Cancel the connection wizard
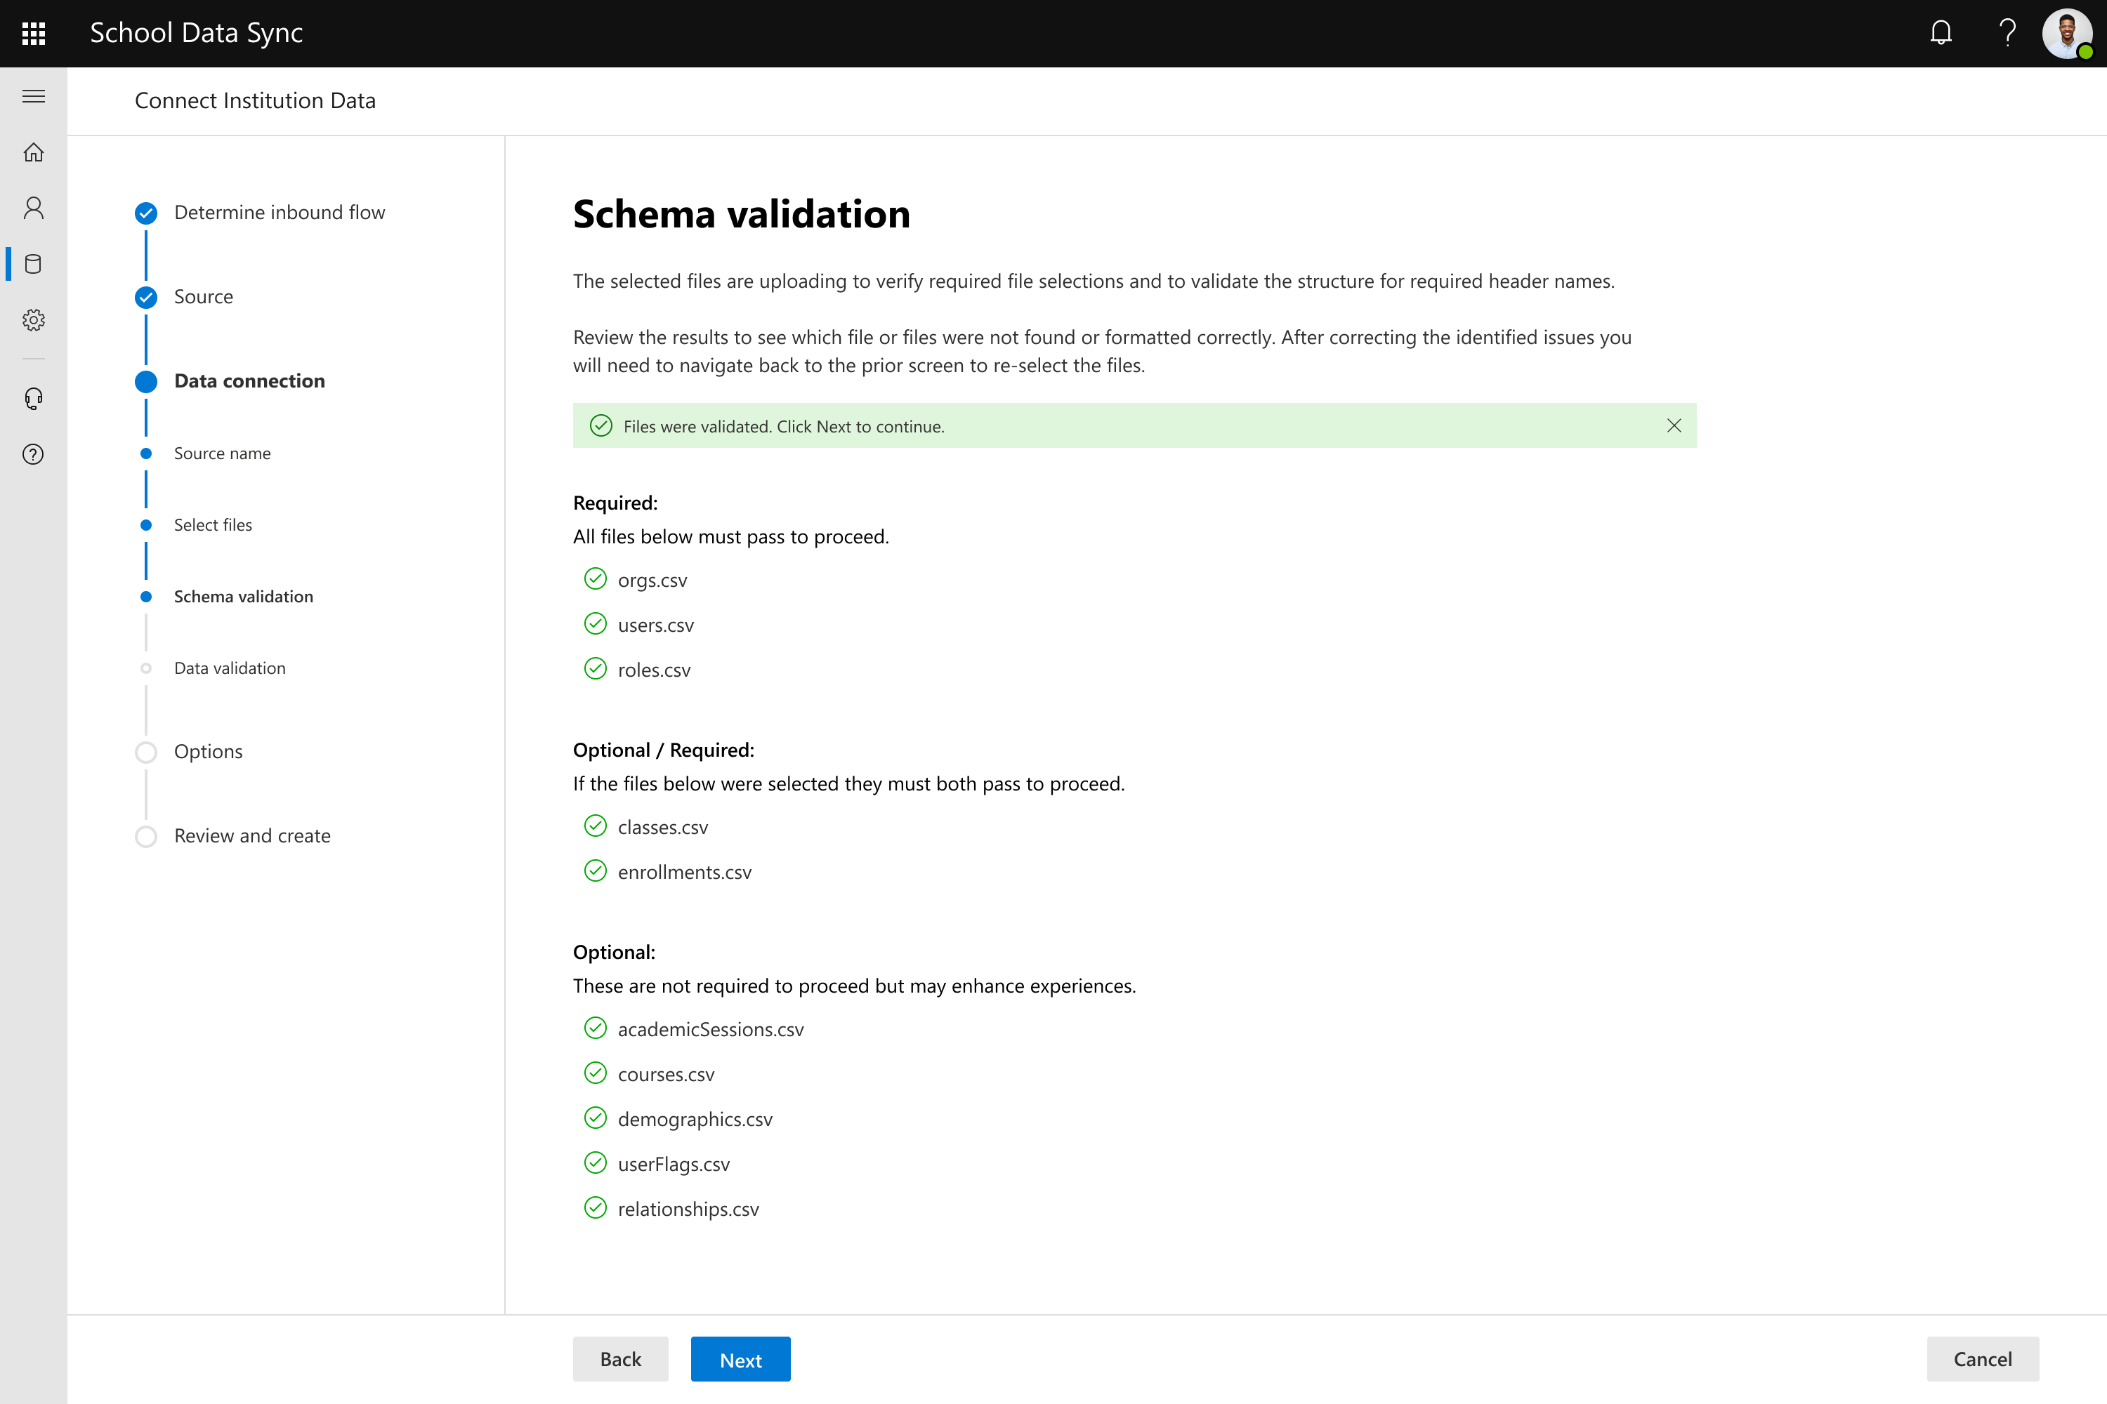The height and width of the screenshot is (1404, 2107). tap(1983, 1358)
